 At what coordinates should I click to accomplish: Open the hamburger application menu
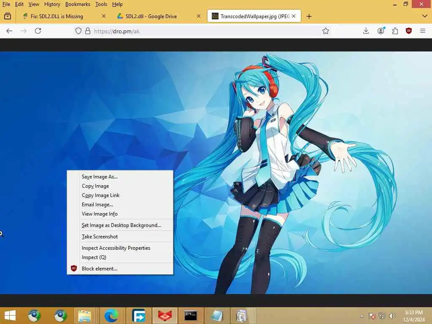[423, 31]
